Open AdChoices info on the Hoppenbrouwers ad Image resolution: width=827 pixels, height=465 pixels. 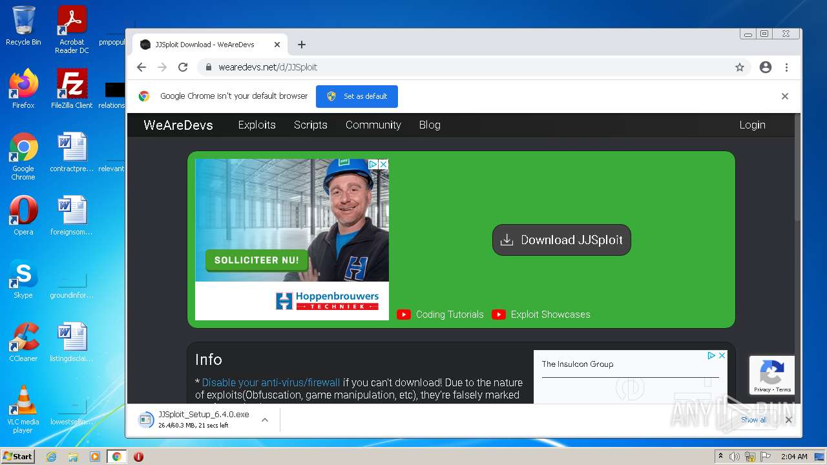(373, 165)
